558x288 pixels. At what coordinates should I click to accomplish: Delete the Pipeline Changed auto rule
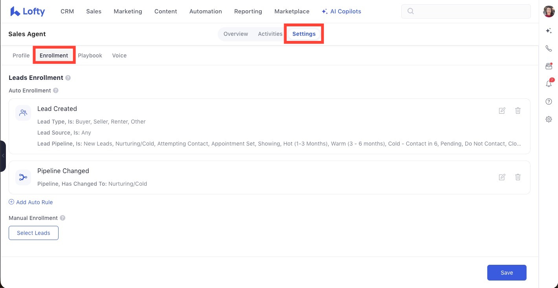pyautogui.click(x=518, y=177)
